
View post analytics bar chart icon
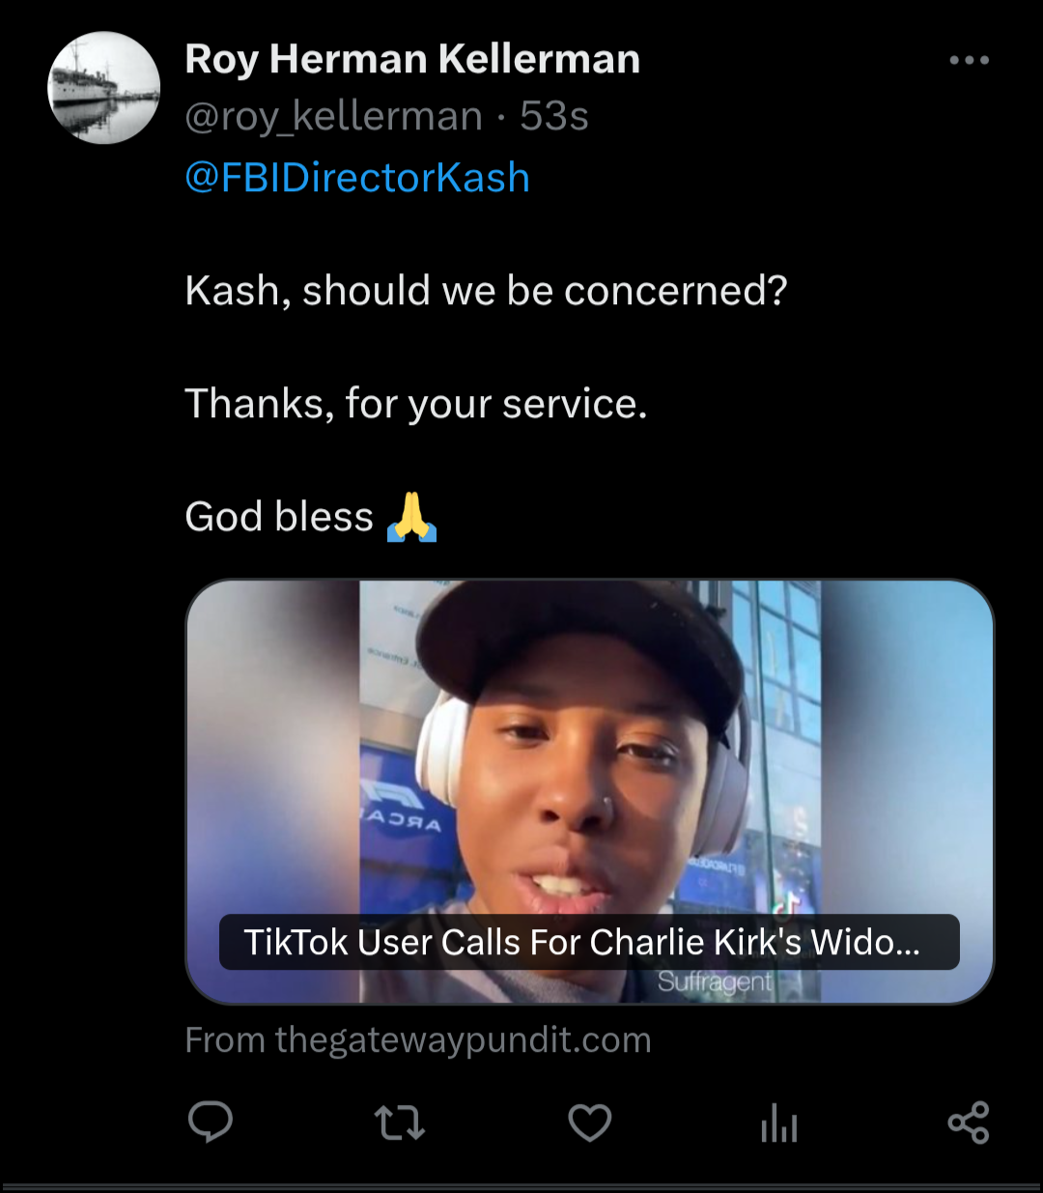(778, 1124)
